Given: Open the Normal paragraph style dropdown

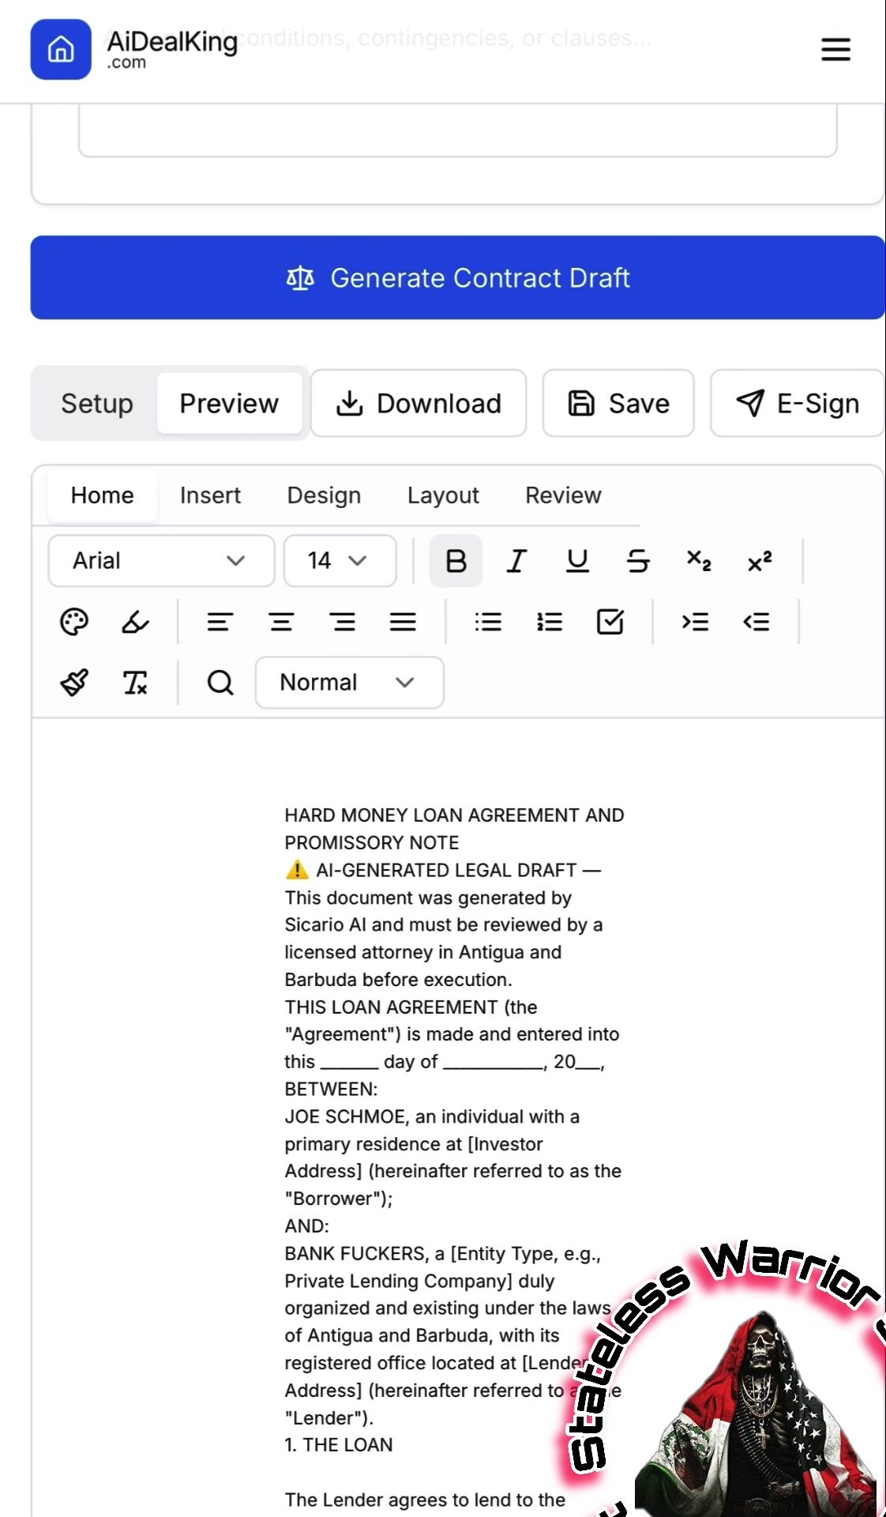Looking at the screenshot, I should (349, 683).
